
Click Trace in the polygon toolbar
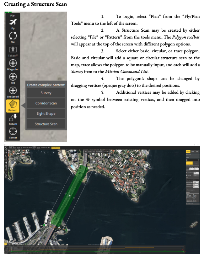94,152
